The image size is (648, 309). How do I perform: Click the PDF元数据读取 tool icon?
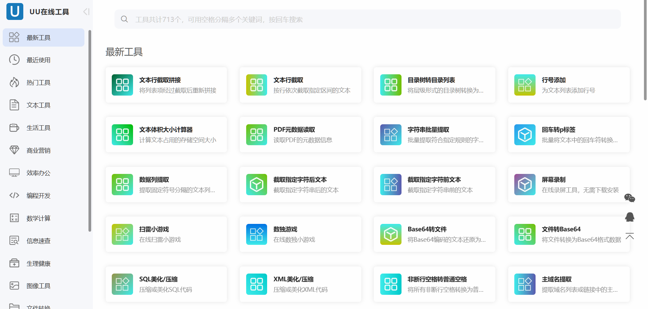[257, 135]
